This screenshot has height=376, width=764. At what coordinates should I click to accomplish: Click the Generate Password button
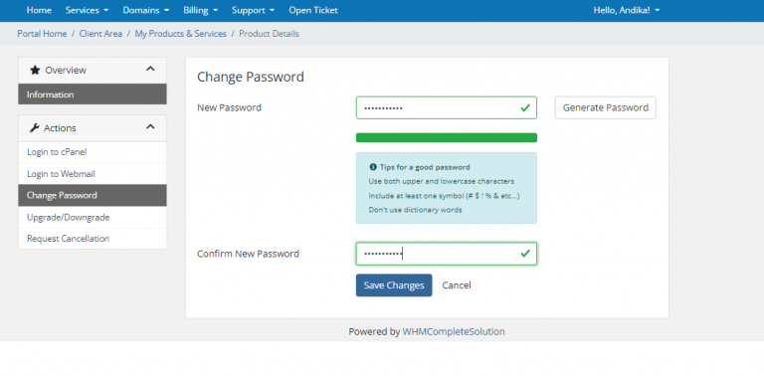coord(605,107)
